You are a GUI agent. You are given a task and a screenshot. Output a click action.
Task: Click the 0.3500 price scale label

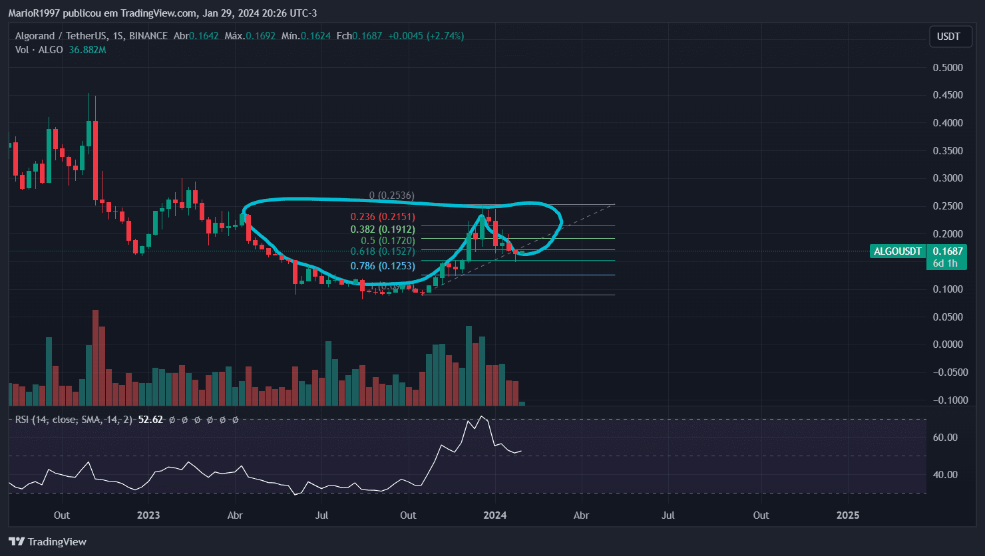948,151
